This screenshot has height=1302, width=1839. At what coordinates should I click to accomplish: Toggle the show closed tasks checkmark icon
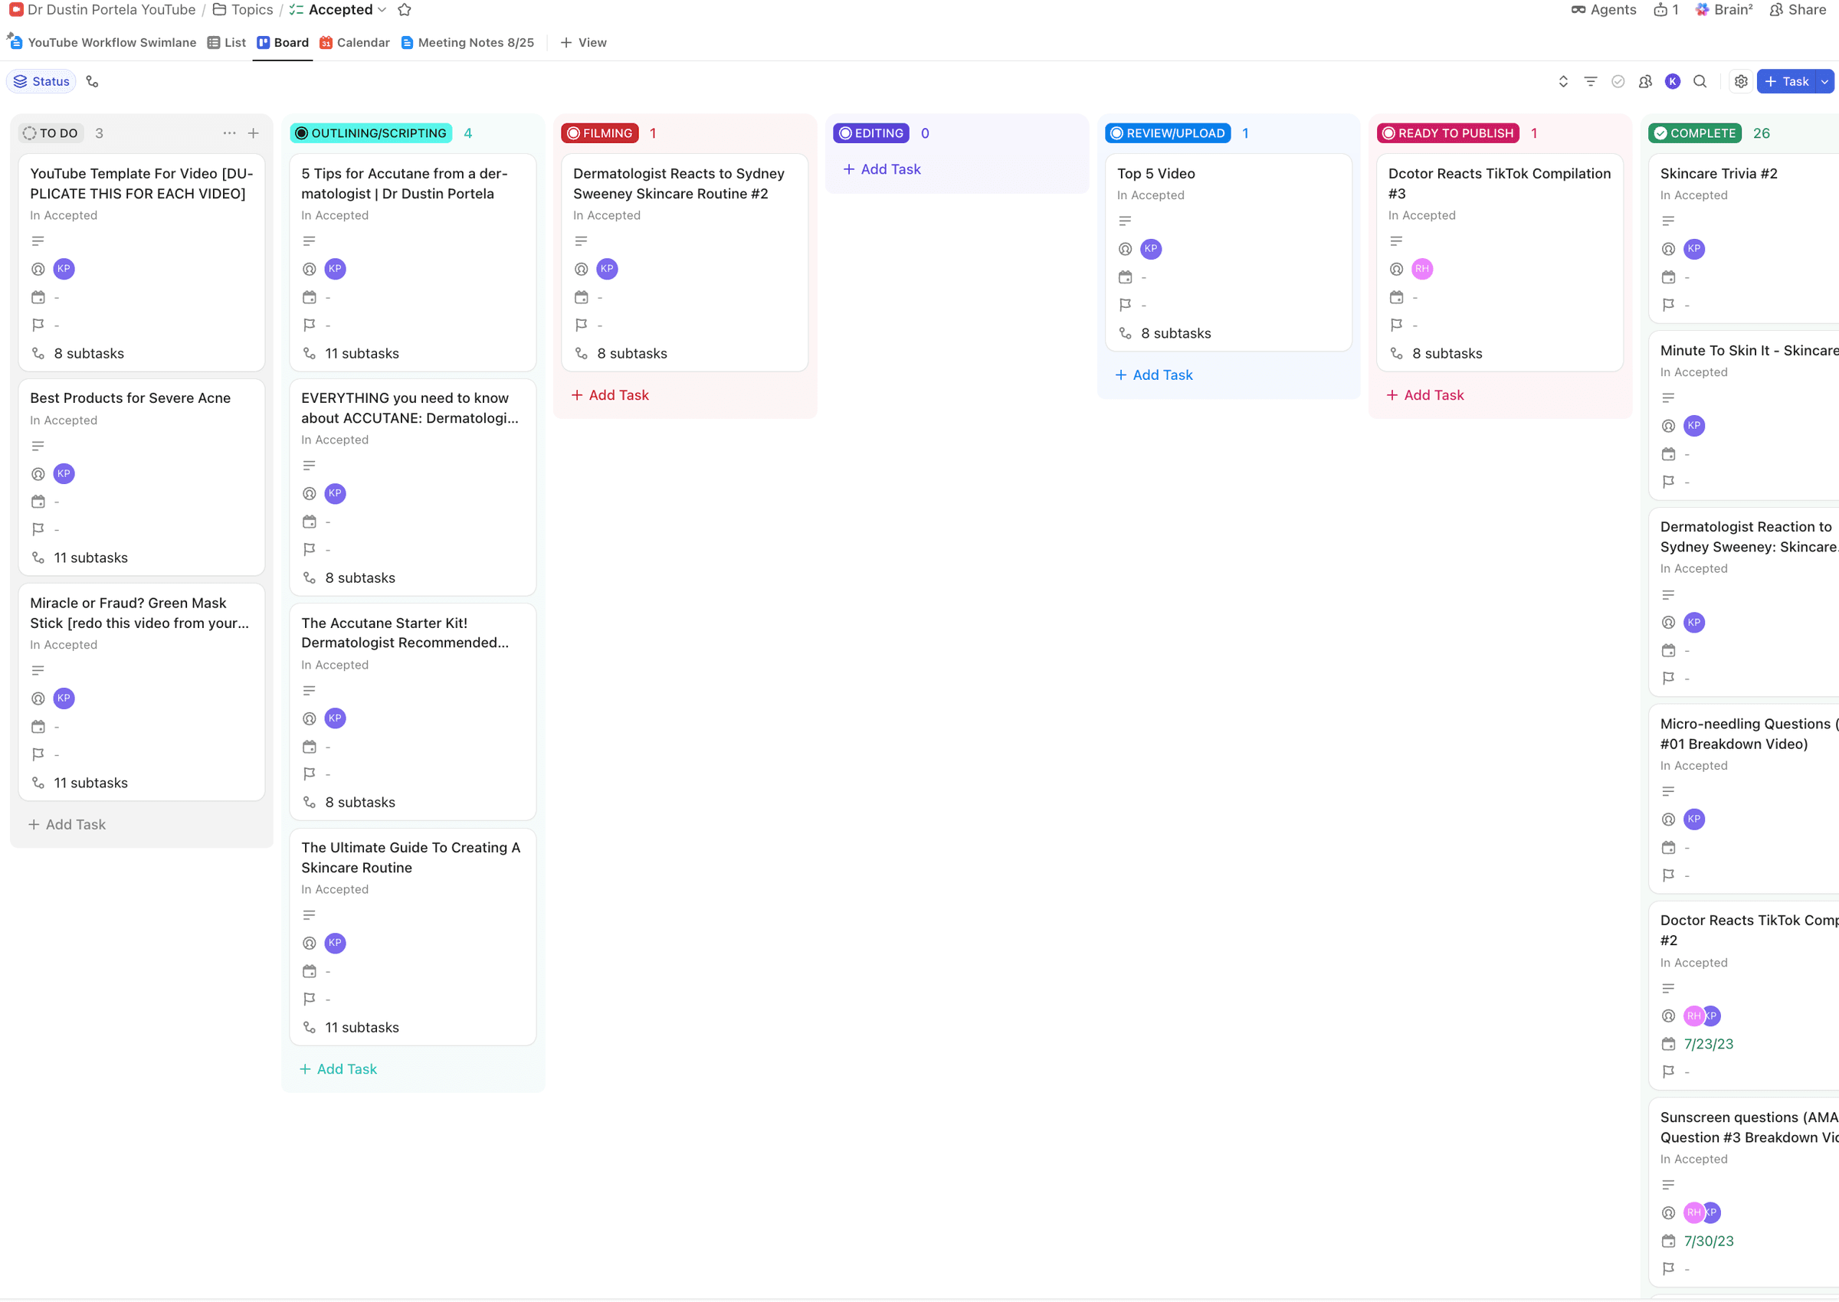(1618, 82)
